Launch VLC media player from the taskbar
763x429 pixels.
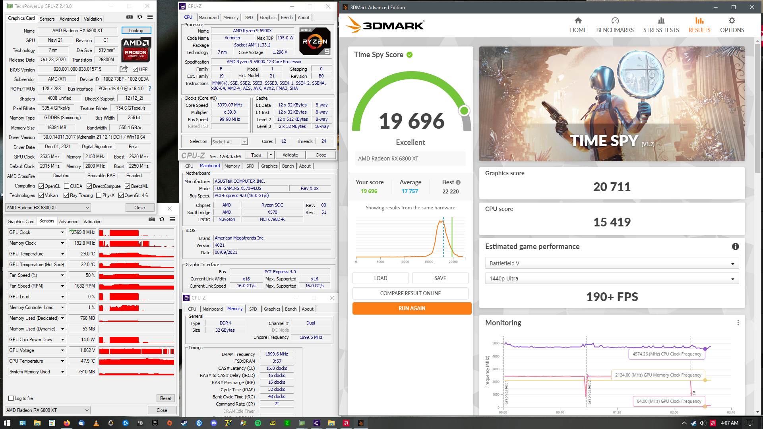coord(96,423)
